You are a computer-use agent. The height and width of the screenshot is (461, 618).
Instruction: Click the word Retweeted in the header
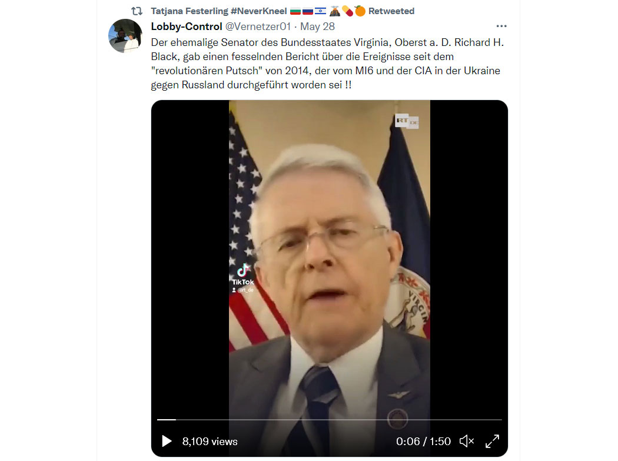391,11
